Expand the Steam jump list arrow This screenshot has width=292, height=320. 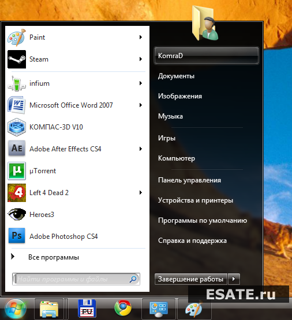tap(141, 59)
